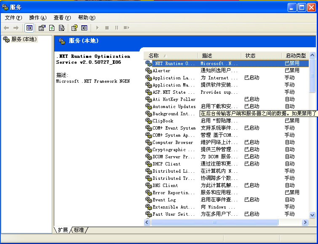Open the Help toolbar icon

pos(74,28)
